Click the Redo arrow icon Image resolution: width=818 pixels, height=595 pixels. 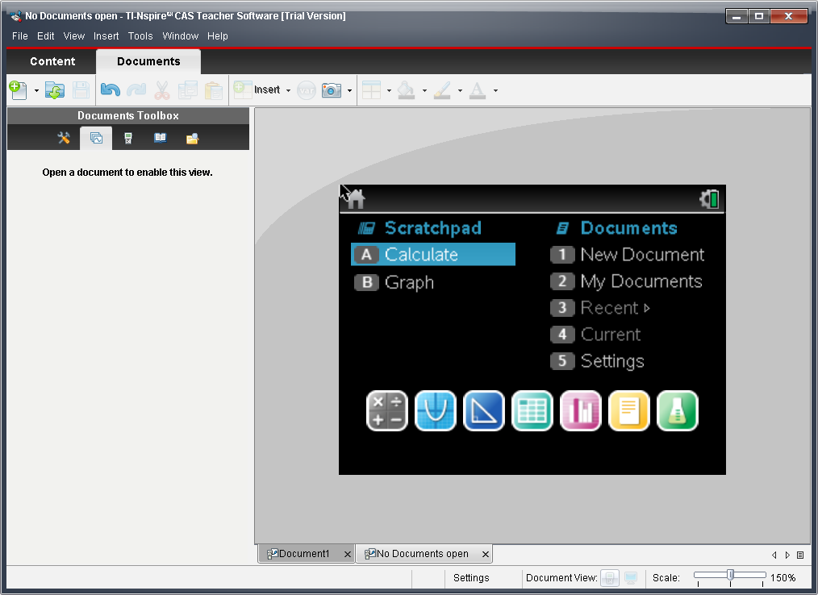pyautogui.click(x=136, y=90)
